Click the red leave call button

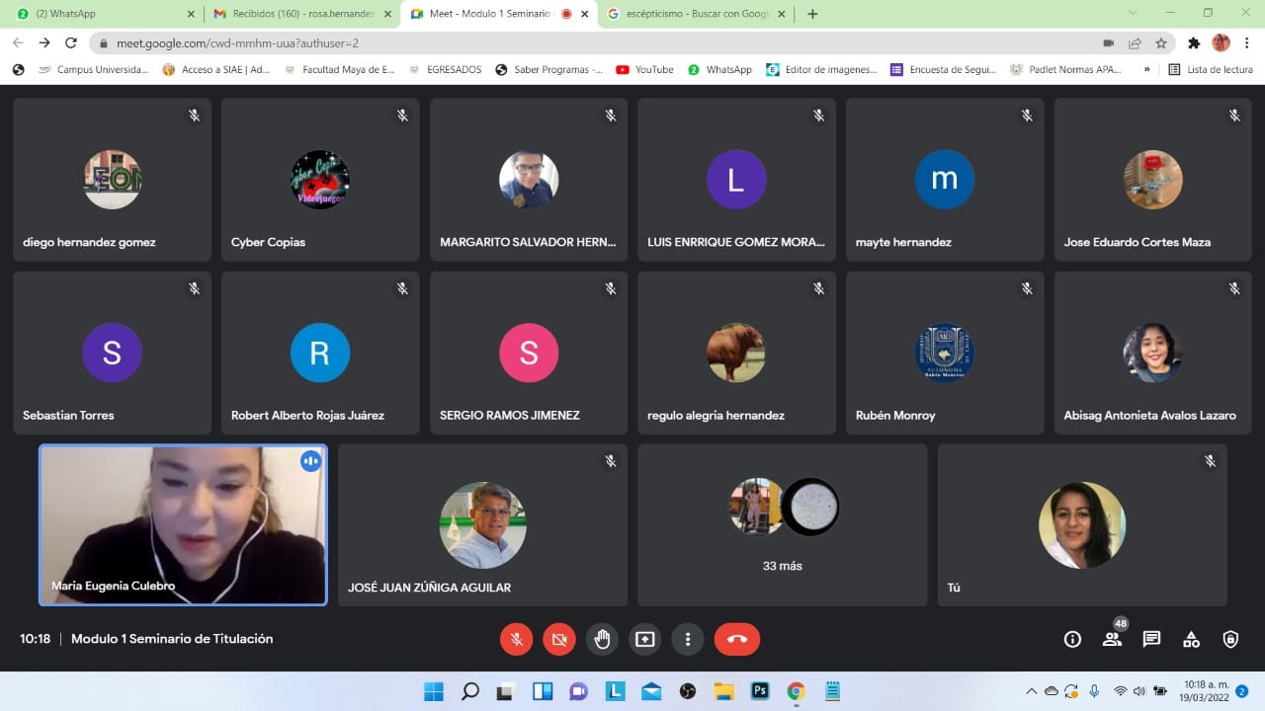pos(737,639)
